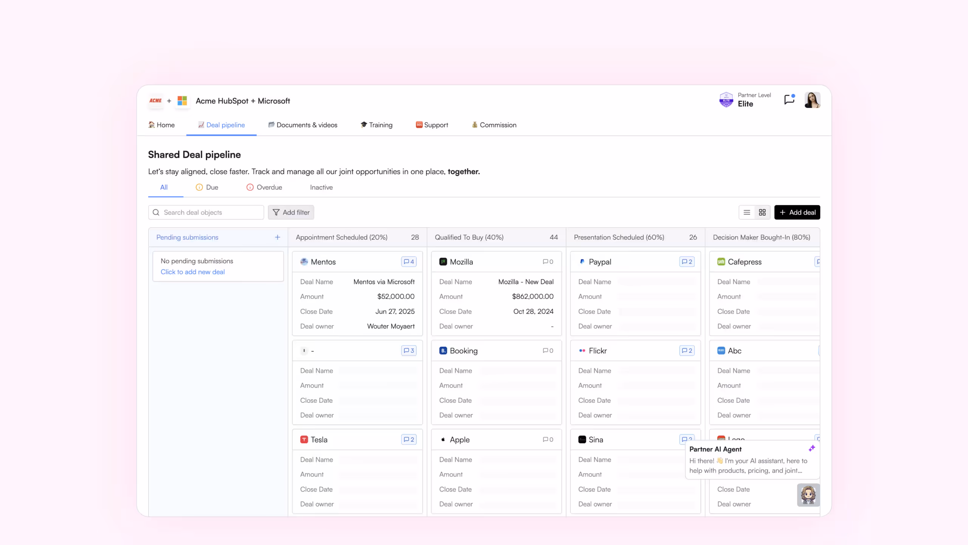Switch to grid card view layout
Image resolution: width=968 pixels, height=545 pixels.
[762, 212]
